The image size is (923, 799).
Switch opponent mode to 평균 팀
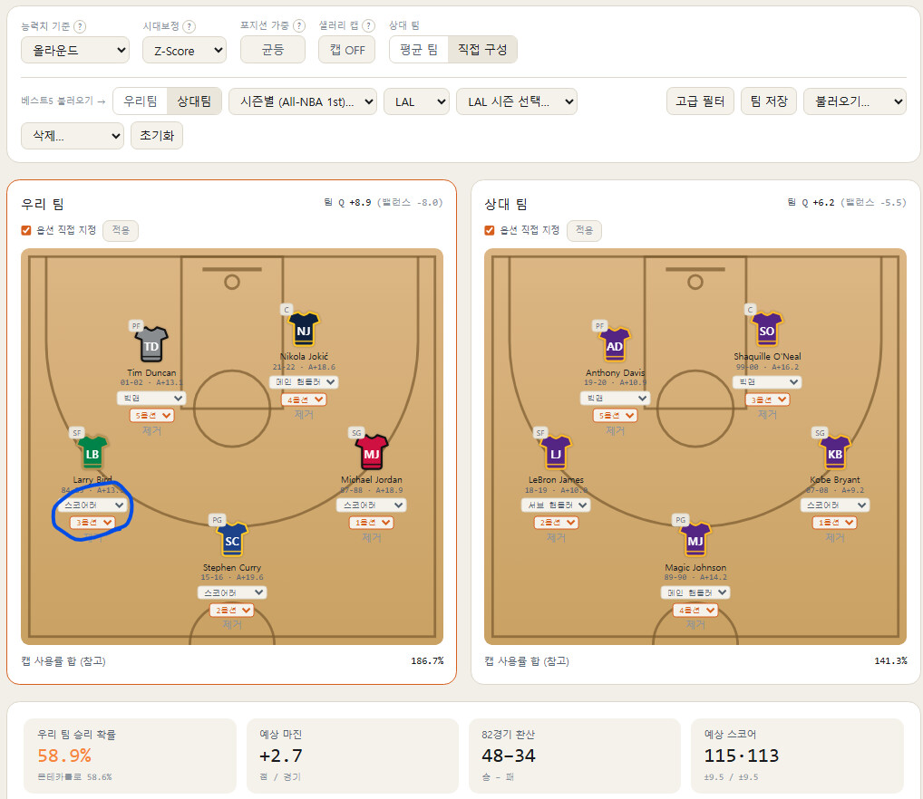(x=419, y=50)
